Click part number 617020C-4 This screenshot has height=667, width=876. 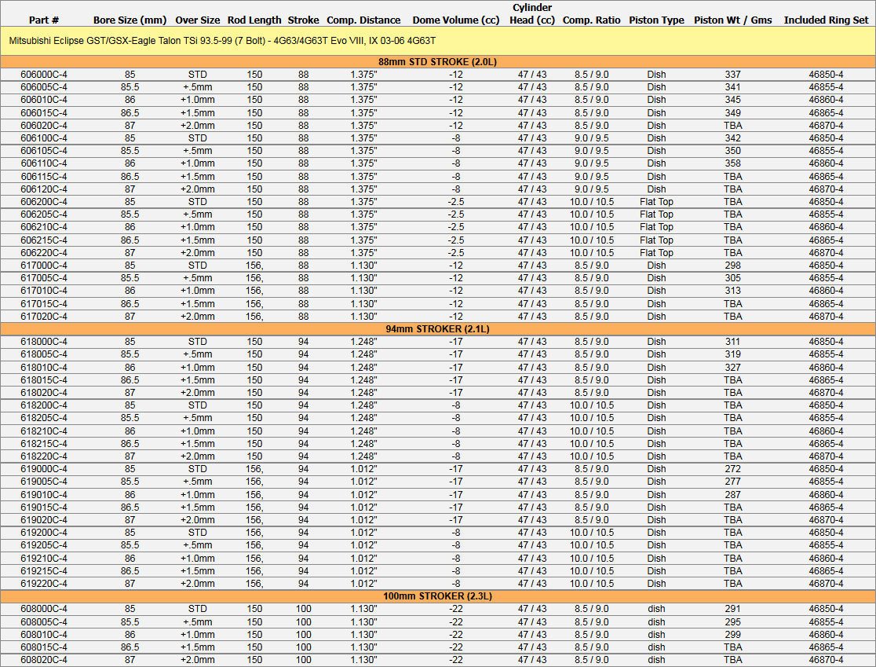(x=44, y=317)
